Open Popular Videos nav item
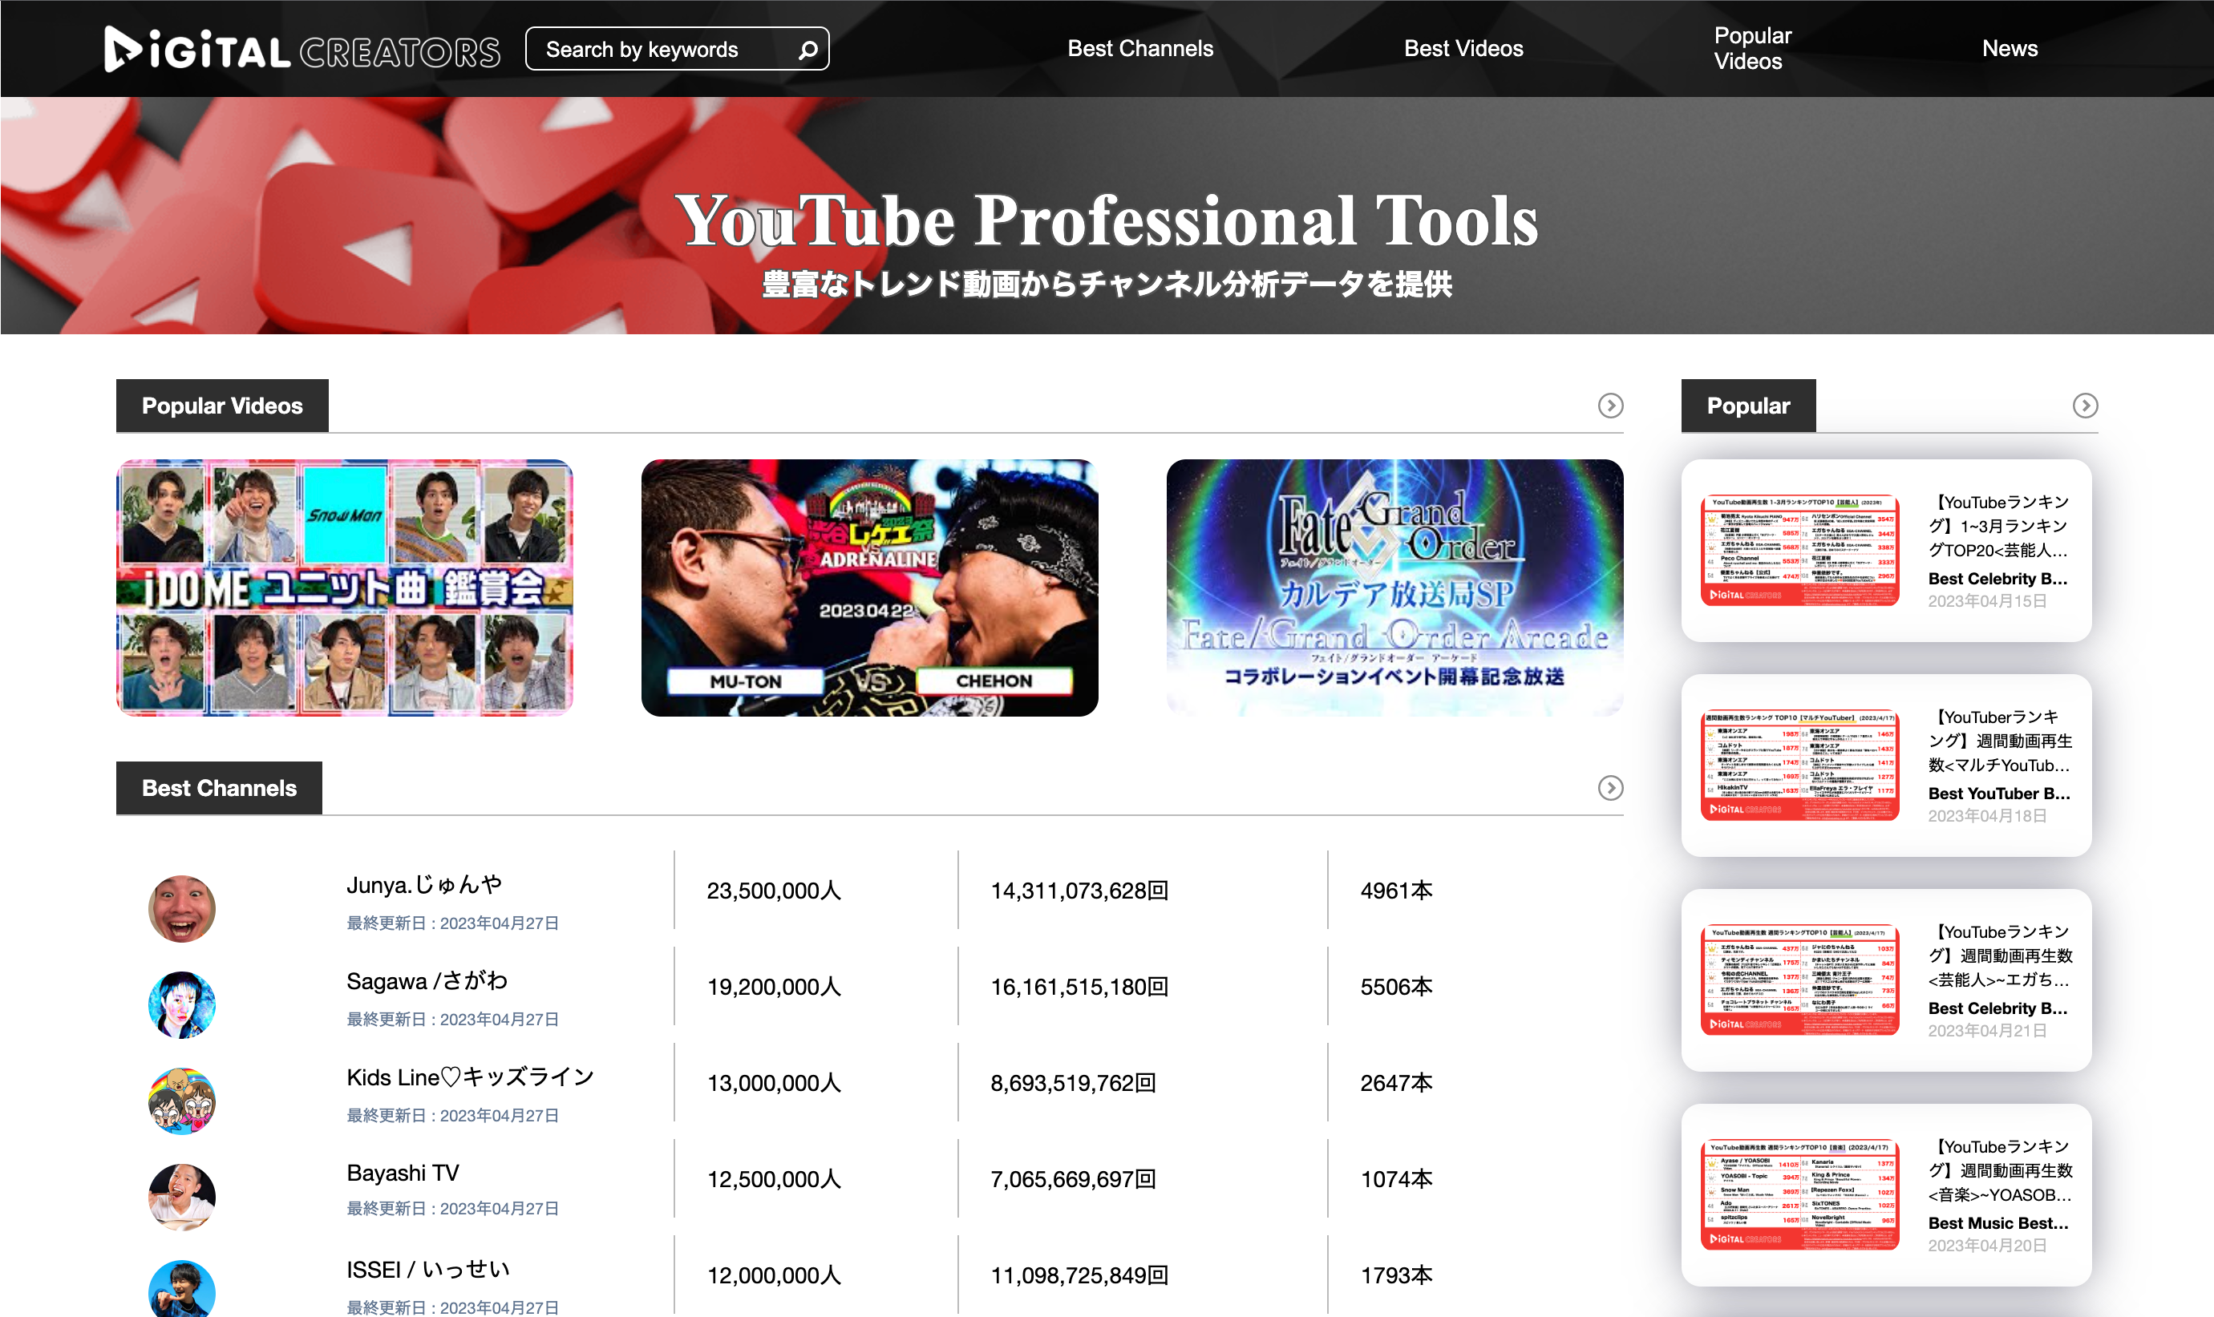Image resolution: width=2214 pixels, height=1317 pixels. (x=1751, y=49)
